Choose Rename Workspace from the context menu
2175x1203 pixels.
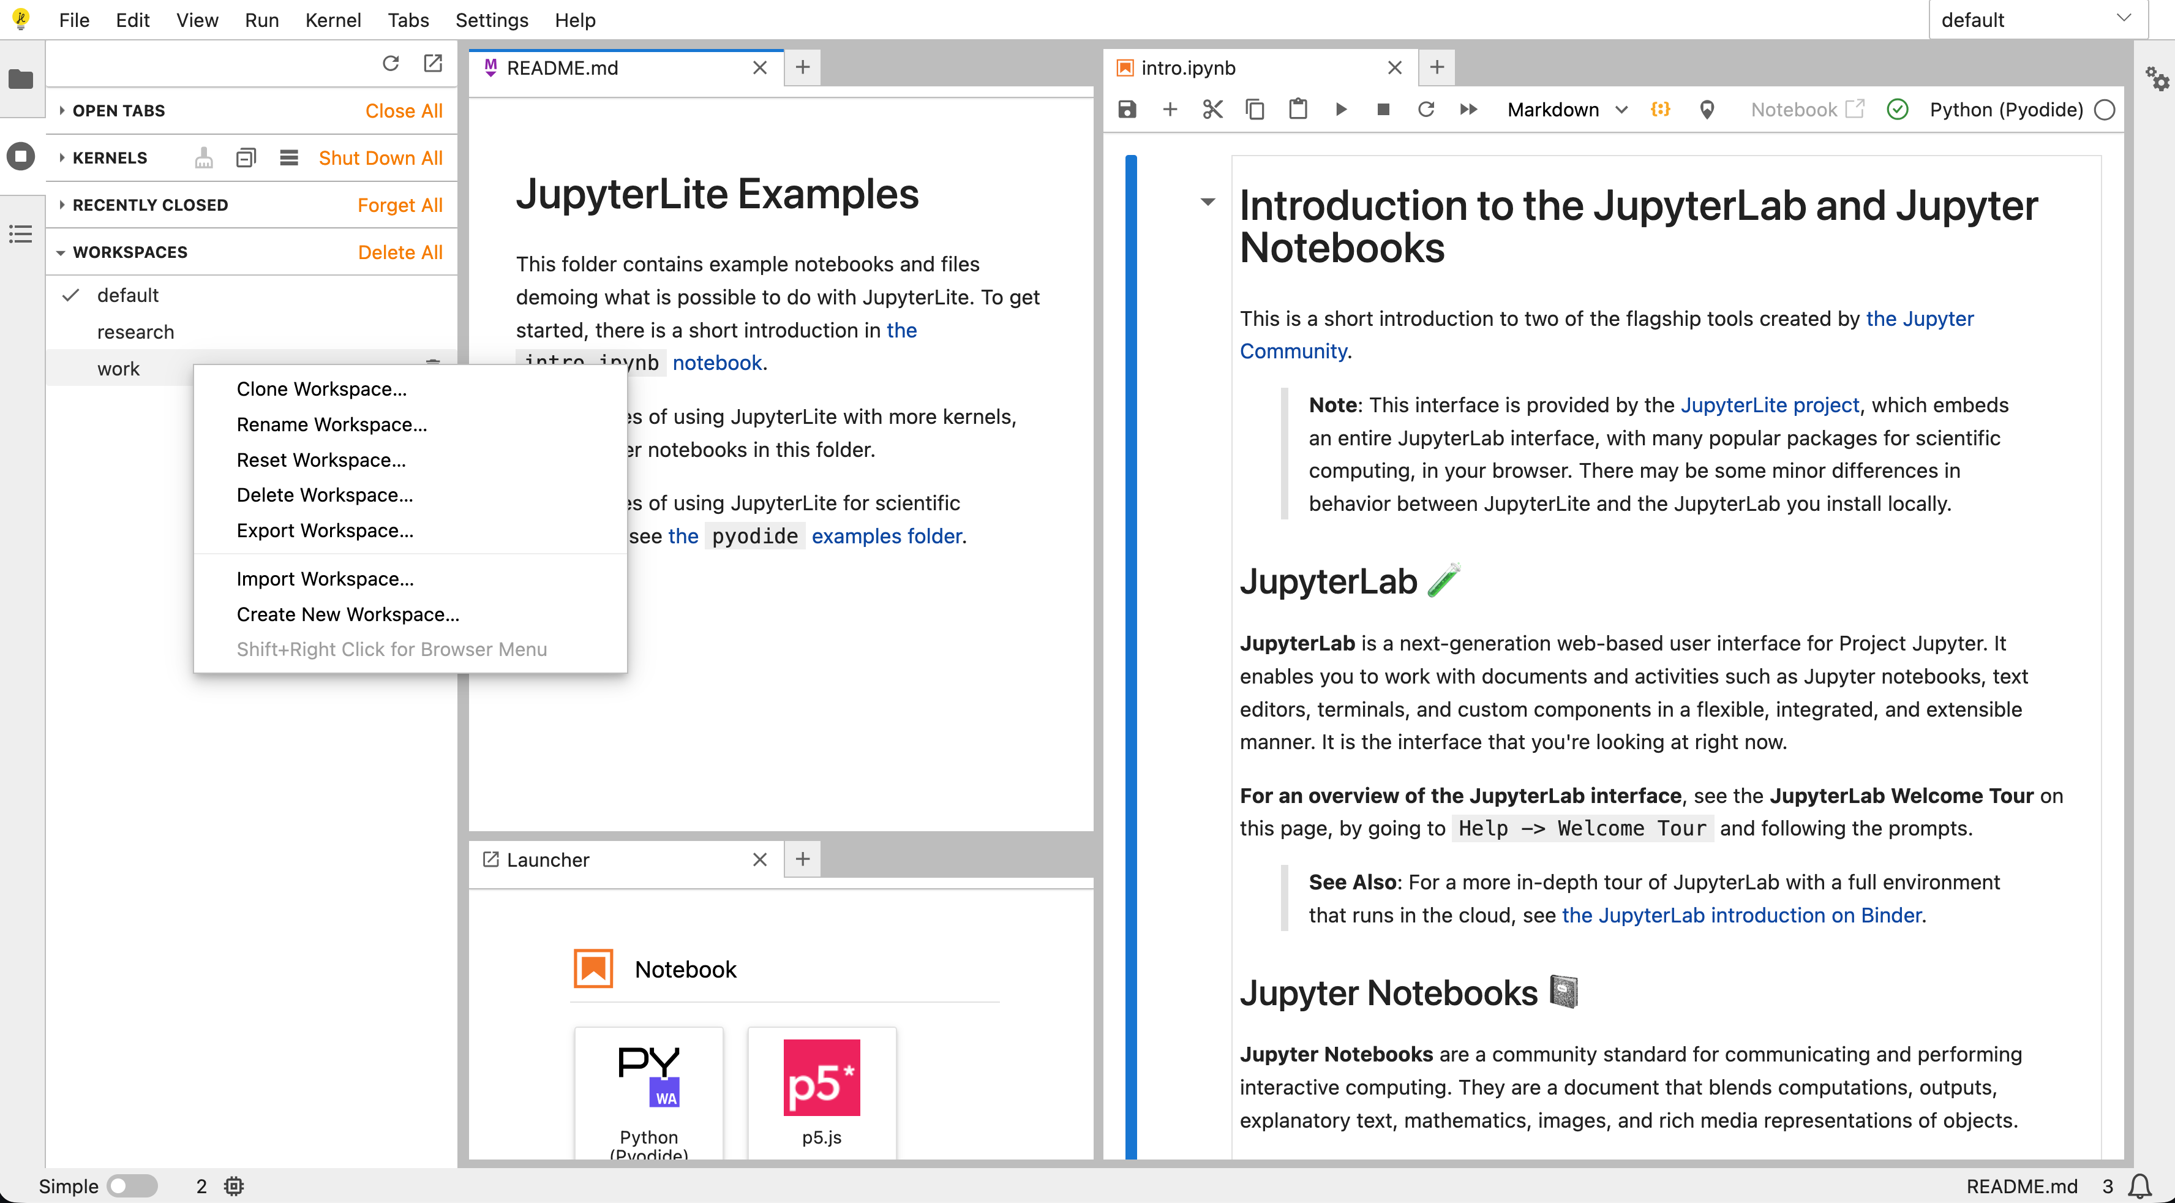click(x=331, y=424)
